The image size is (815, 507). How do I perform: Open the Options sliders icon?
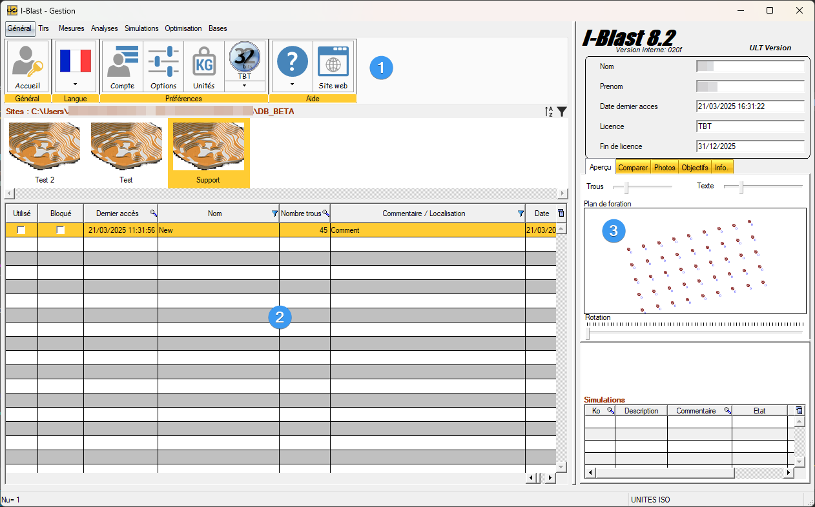pyautogui.click(x=163, y=66)
